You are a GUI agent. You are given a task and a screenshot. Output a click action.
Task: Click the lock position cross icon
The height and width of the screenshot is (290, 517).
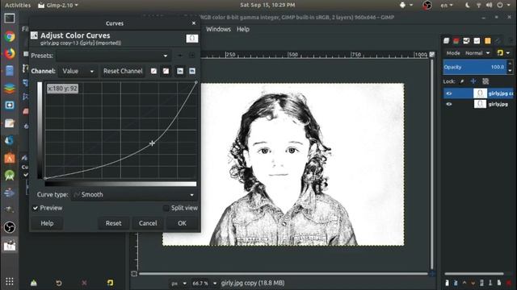pos(473,81)
